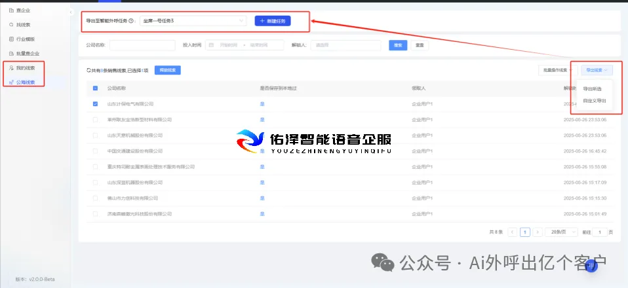628x288 pixels.
Task: Open 批量查企业 in the sidebar
Action: click(28, 54)
